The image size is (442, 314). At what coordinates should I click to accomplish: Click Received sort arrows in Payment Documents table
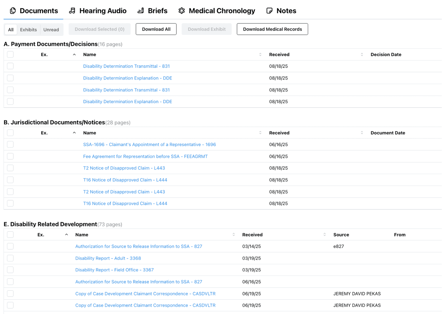(362, 55)
